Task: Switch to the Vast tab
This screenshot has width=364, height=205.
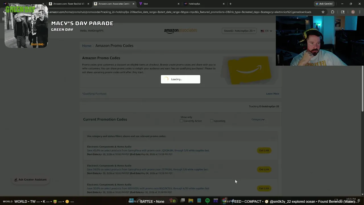Action: point(159,4)
